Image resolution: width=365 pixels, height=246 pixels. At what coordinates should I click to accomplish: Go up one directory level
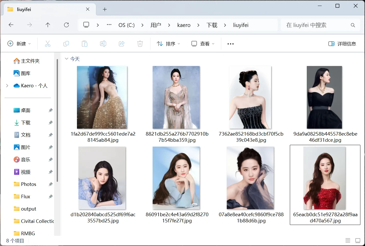(x=48, y=25)
